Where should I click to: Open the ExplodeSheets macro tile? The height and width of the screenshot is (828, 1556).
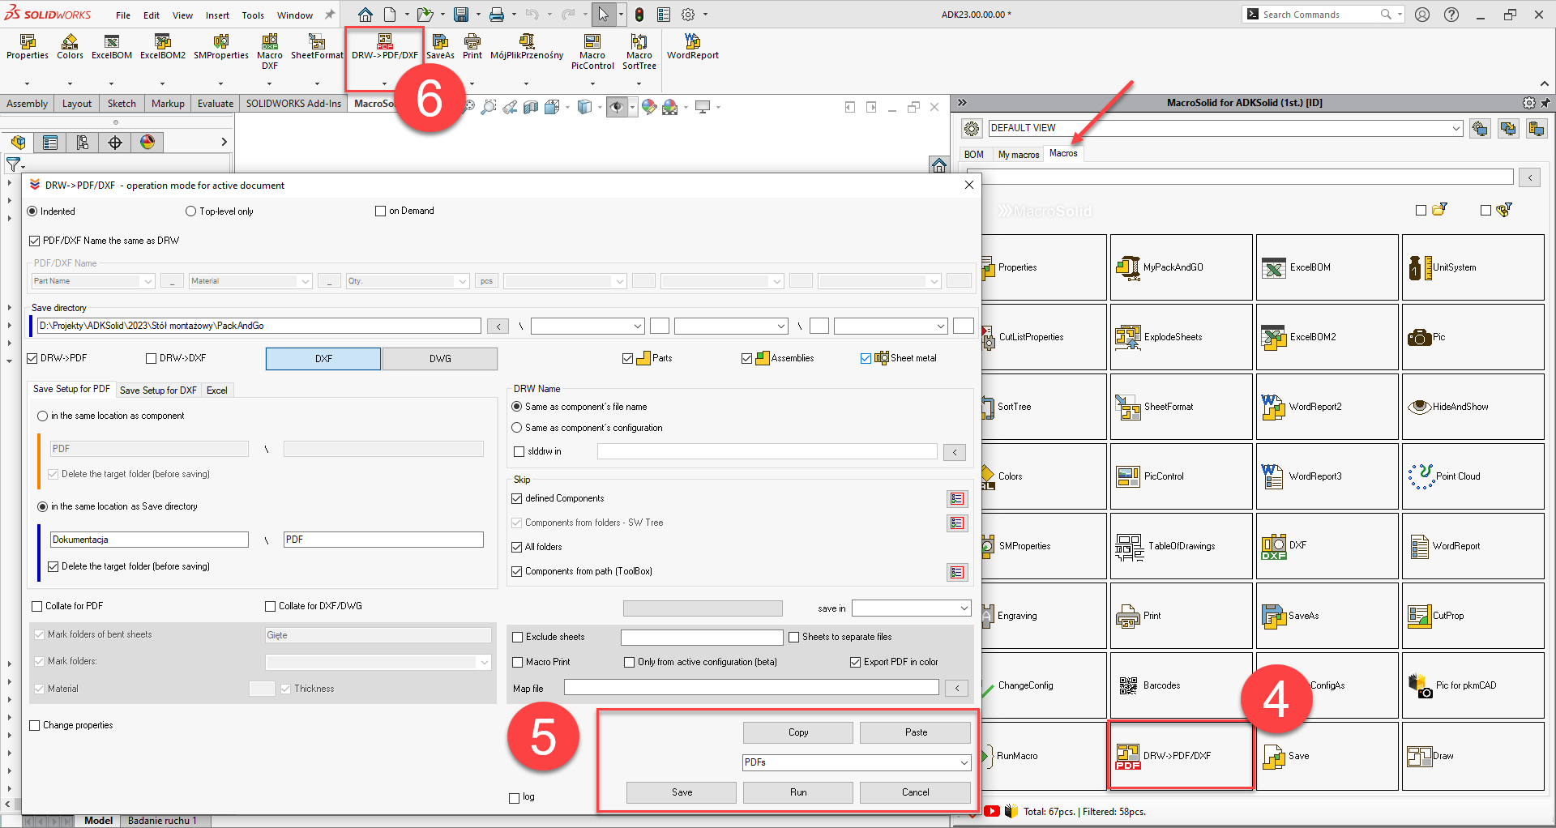tap(1181, 337)
